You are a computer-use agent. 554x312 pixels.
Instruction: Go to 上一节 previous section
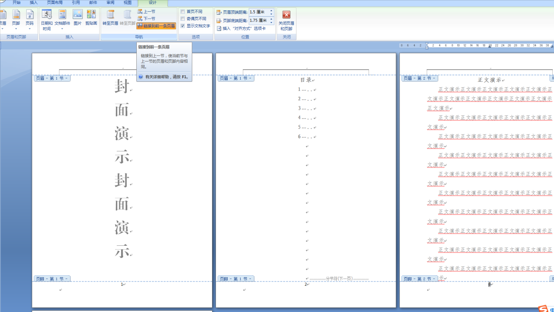(146, 12)
